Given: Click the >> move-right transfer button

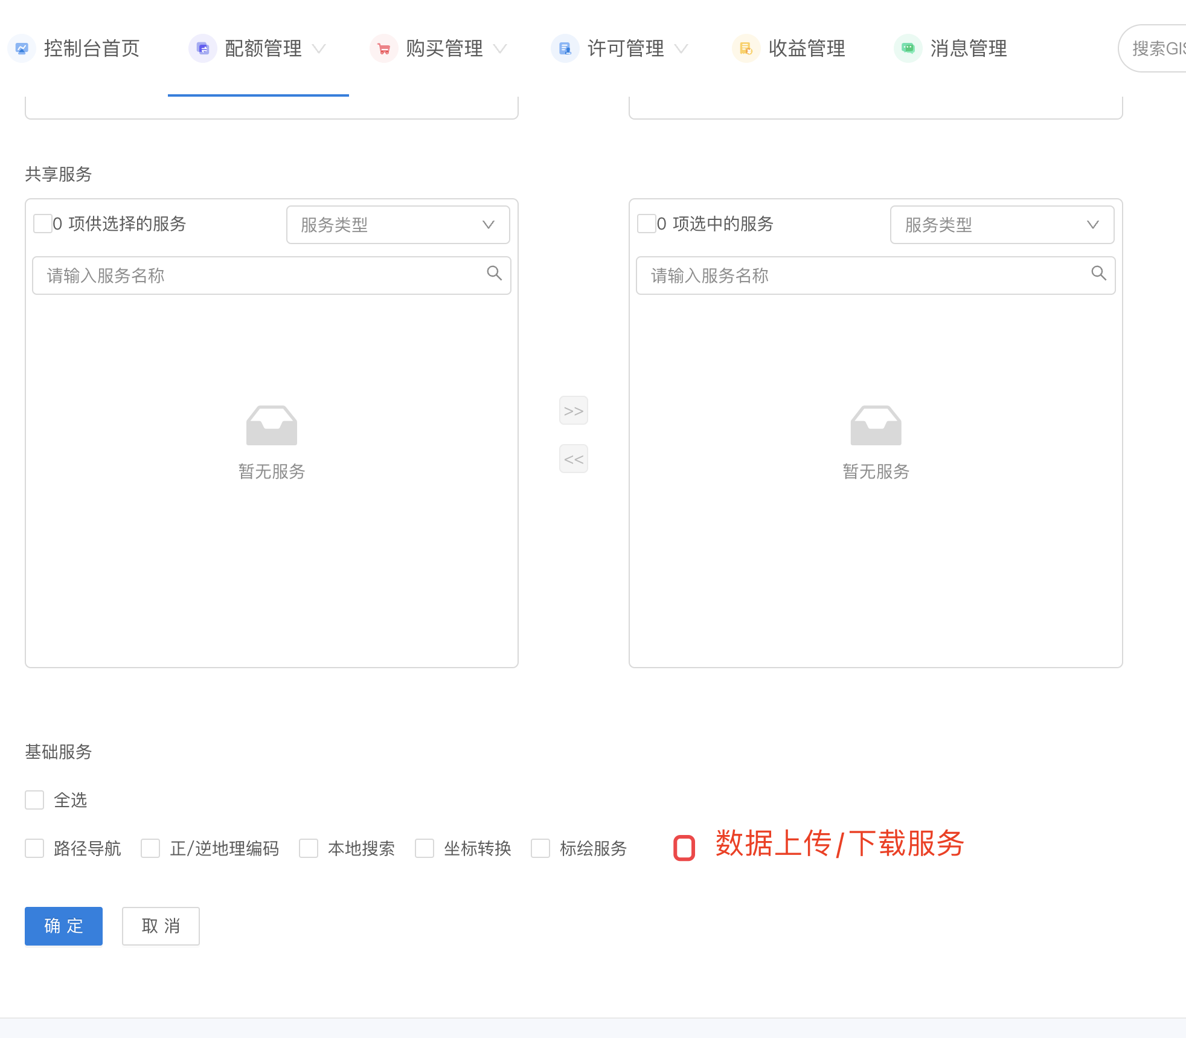Looking at the screenshot, I should click(x=574, y=411).
